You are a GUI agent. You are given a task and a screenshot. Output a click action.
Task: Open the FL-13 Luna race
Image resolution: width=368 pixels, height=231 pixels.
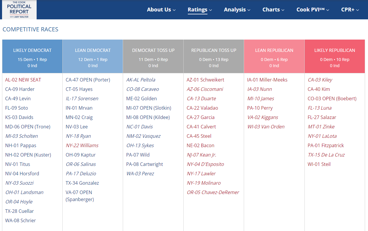(320, 108)
